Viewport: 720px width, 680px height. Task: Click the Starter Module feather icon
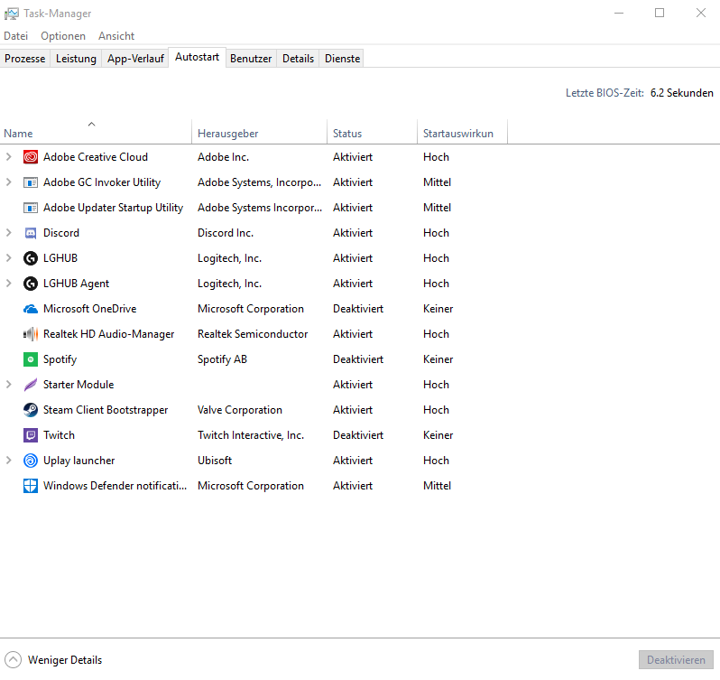(31, 385)
